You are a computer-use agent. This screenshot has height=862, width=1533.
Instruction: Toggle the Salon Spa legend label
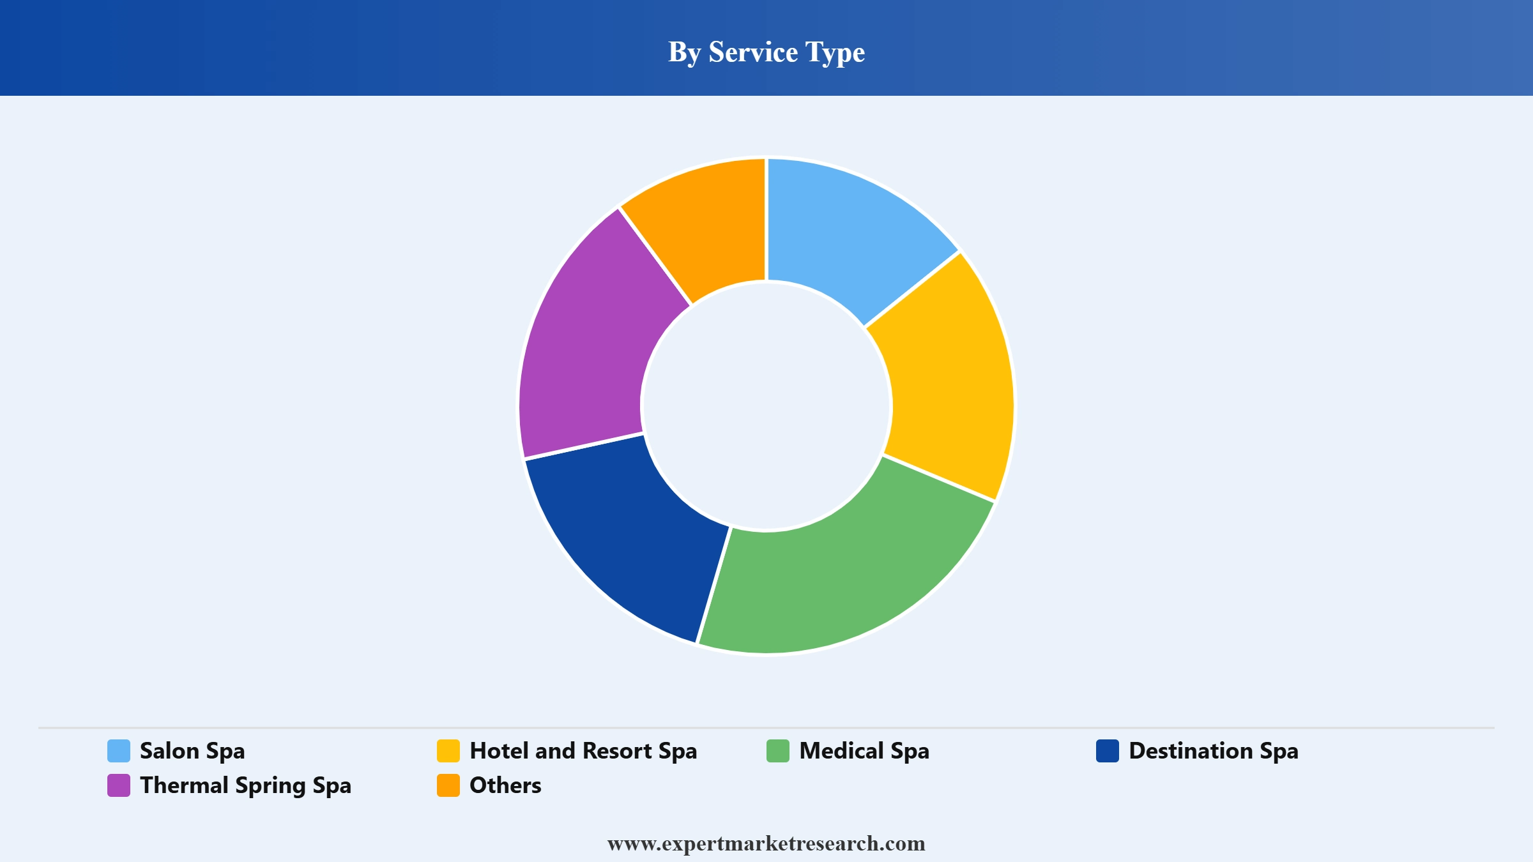click(192, 751)
